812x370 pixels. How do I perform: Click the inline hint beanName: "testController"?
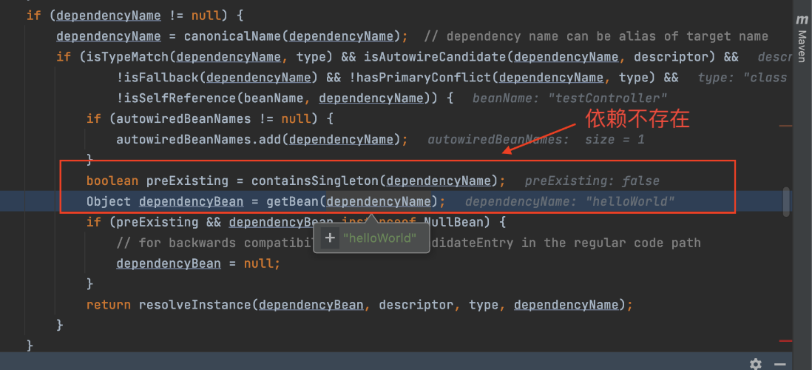pos(569,98)
